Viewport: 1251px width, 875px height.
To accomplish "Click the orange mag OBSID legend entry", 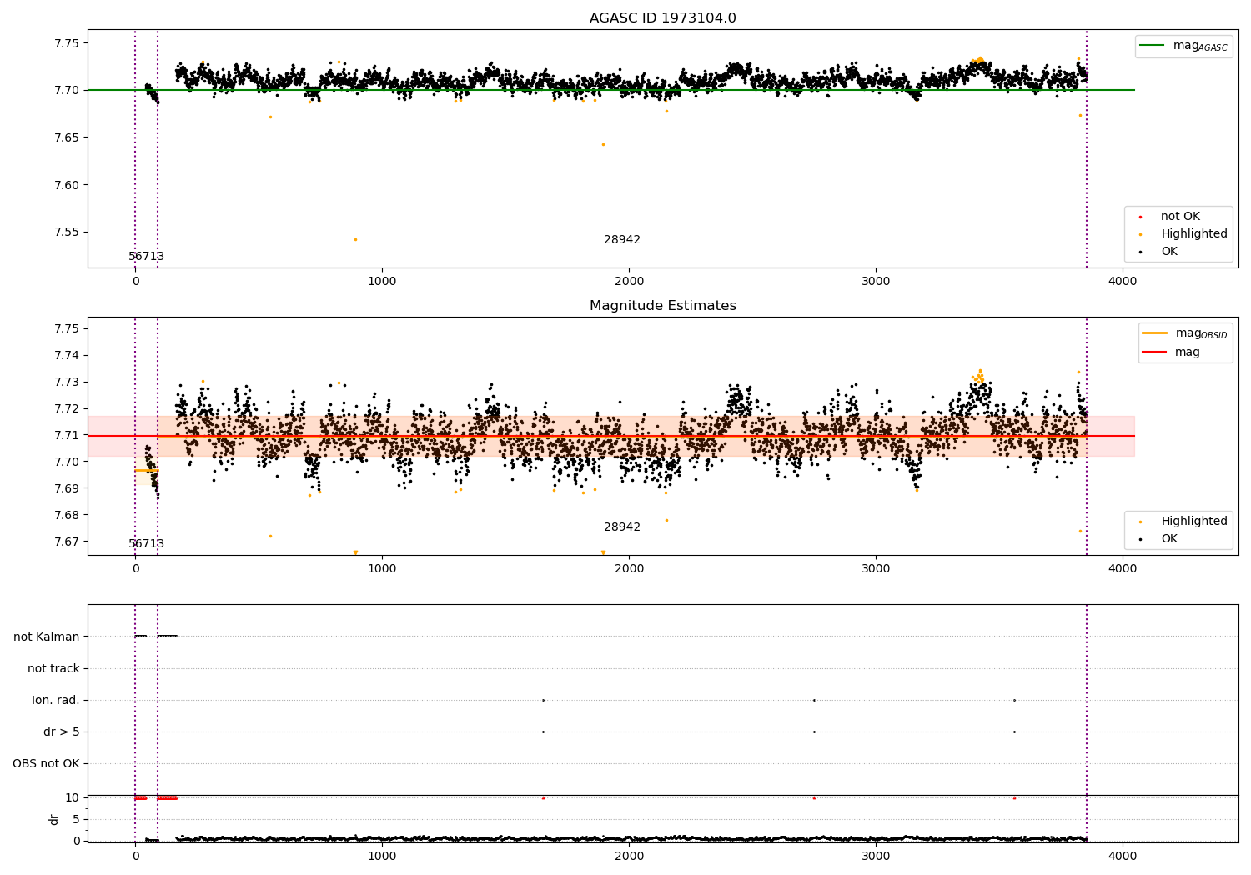I will click(1185, 333).
